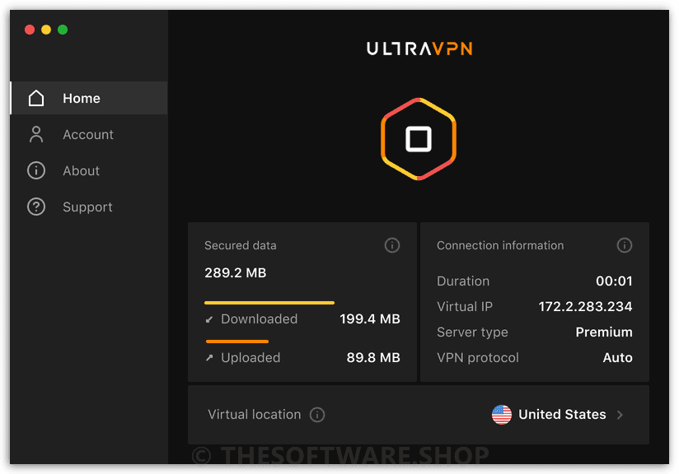Open the Account menu item
The width and height of the screenshot is (679, 474).
(89, 134)
